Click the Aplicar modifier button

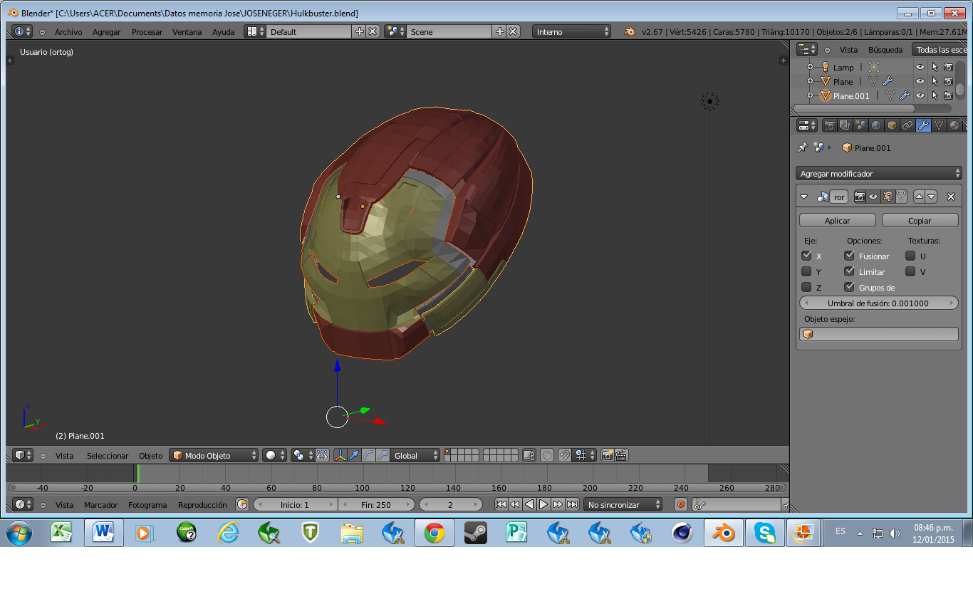click(x=838, y=220)
